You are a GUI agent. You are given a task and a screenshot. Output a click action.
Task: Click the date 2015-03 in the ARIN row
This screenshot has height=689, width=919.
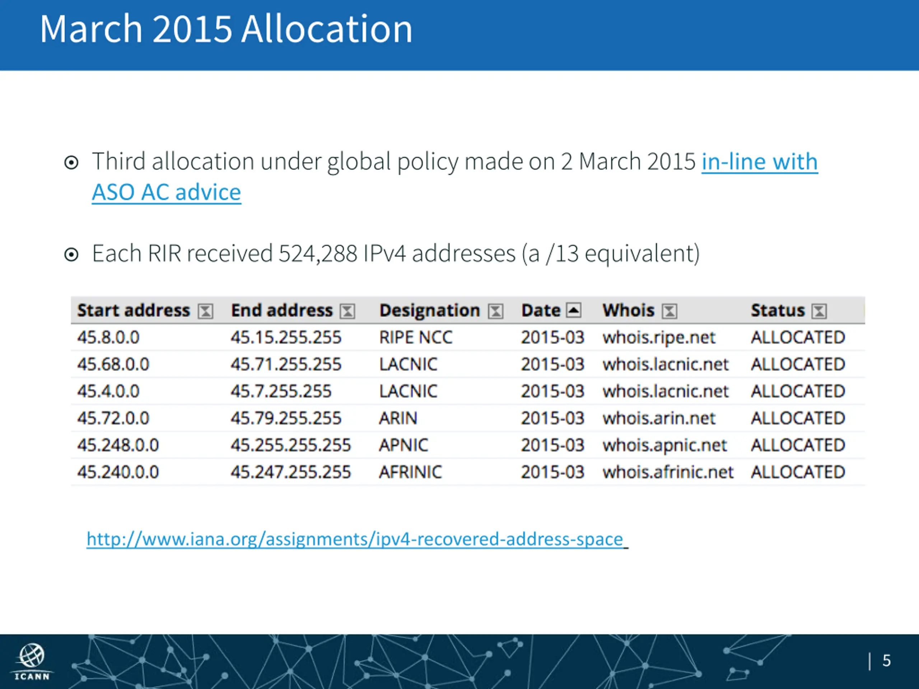[x=553, y=418]
